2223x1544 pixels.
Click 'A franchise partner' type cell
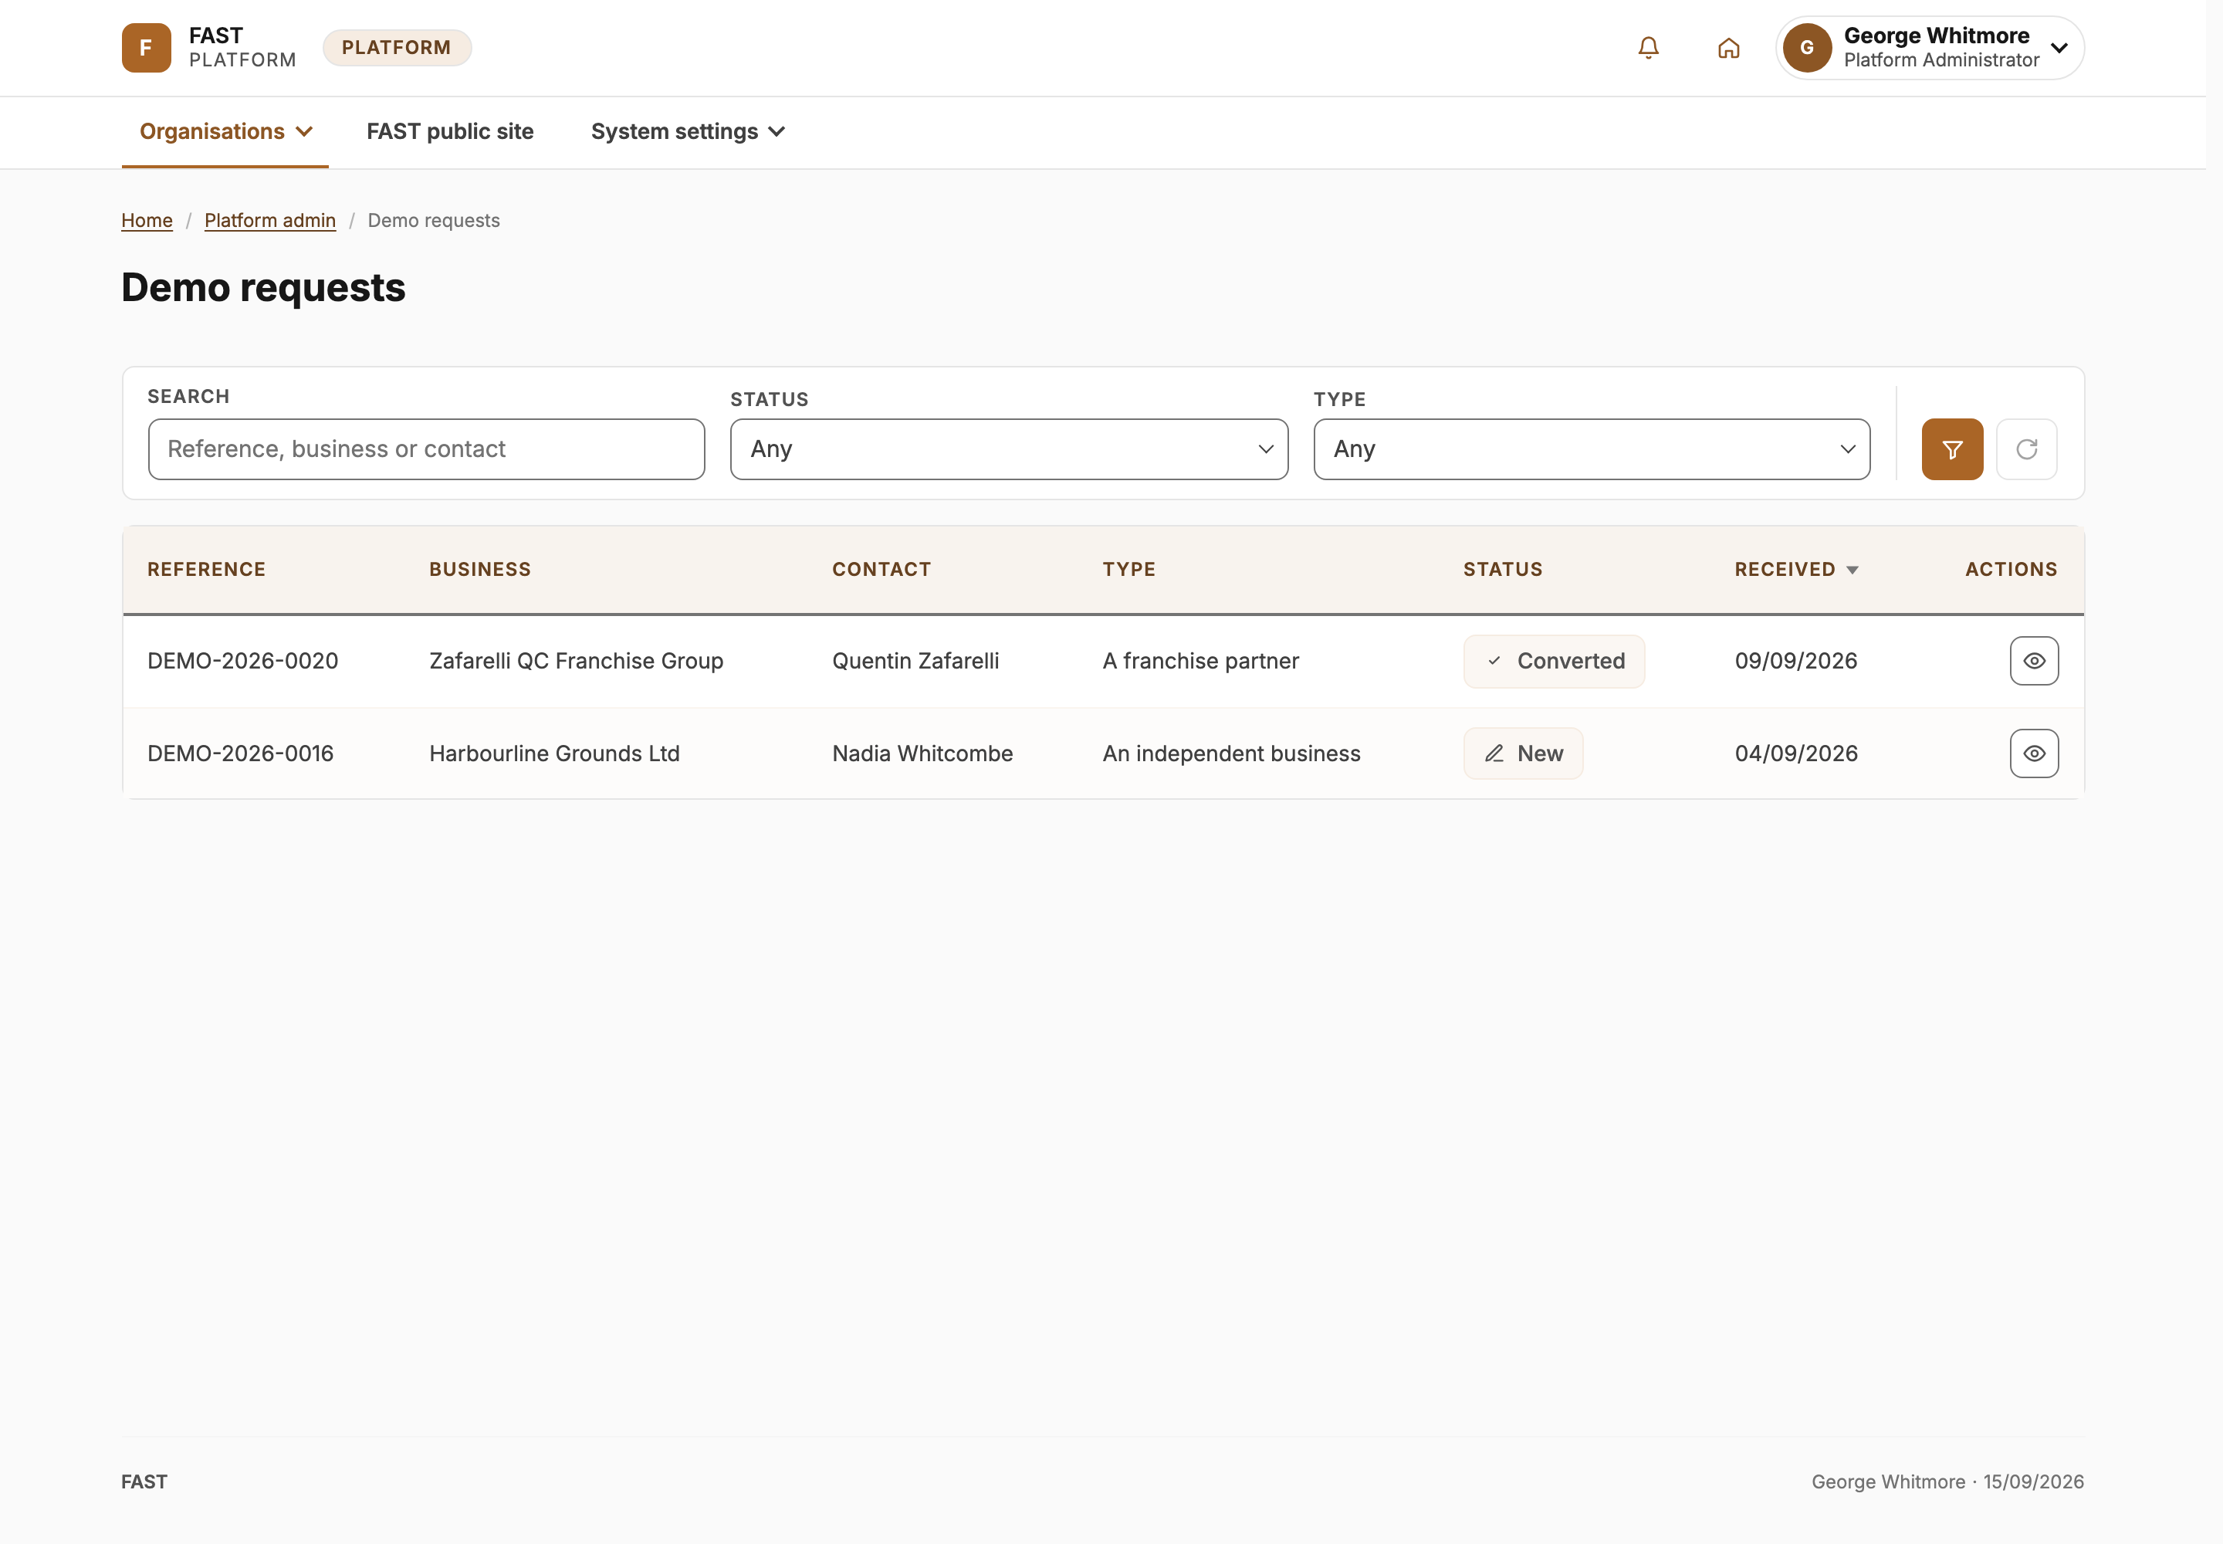click(1200, 661)
